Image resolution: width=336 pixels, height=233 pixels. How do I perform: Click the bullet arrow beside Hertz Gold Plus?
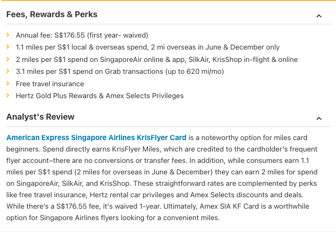tap(8, 95)
